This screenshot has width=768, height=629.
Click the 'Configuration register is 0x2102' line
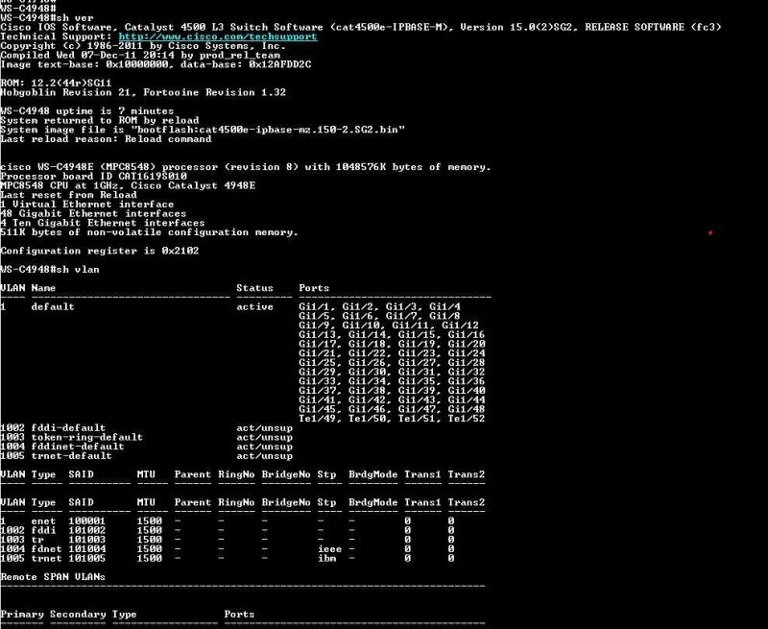[x=100, y=251]
